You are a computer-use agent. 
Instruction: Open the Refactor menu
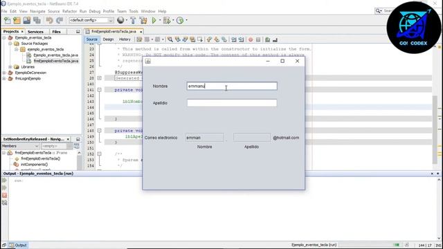point(69,11)
